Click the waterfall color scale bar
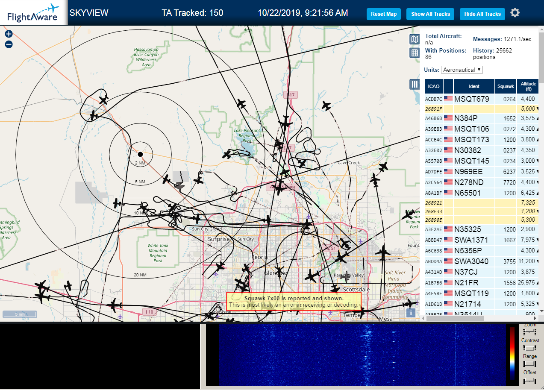The height and width of the screenshot is (390, 544). (512, 353)
